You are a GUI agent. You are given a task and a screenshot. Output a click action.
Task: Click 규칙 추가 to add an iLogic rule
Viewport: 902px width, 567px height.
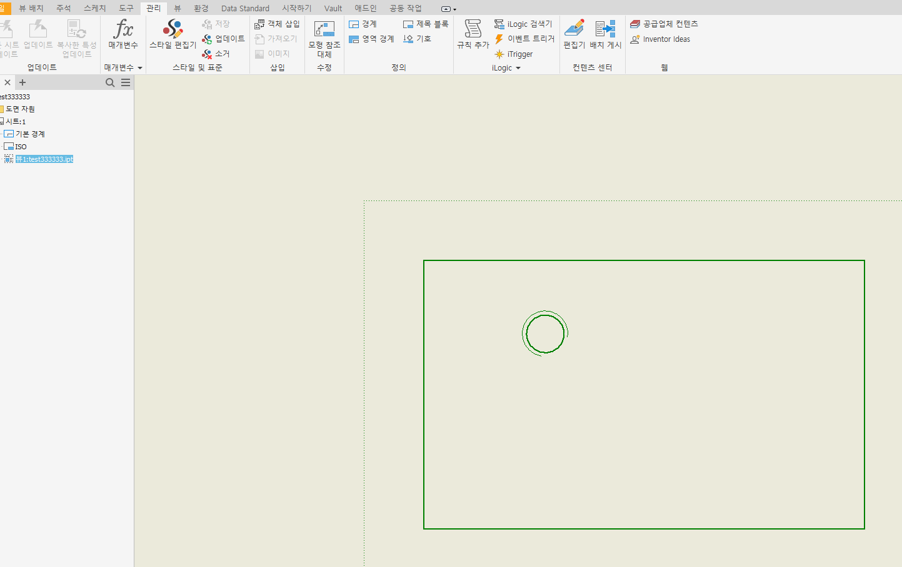pyautogui.click(x=473, y=34)
